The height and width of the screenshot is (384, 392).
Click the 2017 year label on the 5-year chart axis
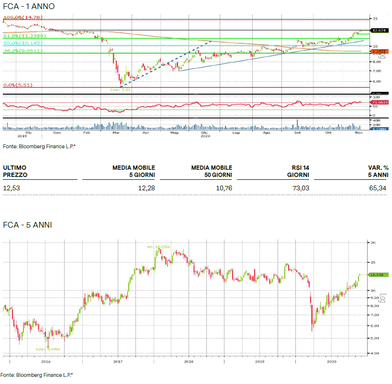coord(118,362)
